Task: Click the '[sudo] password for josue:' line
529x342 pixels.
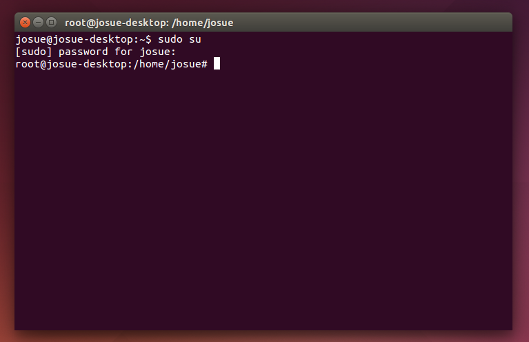Action: [x=96, y=52]
